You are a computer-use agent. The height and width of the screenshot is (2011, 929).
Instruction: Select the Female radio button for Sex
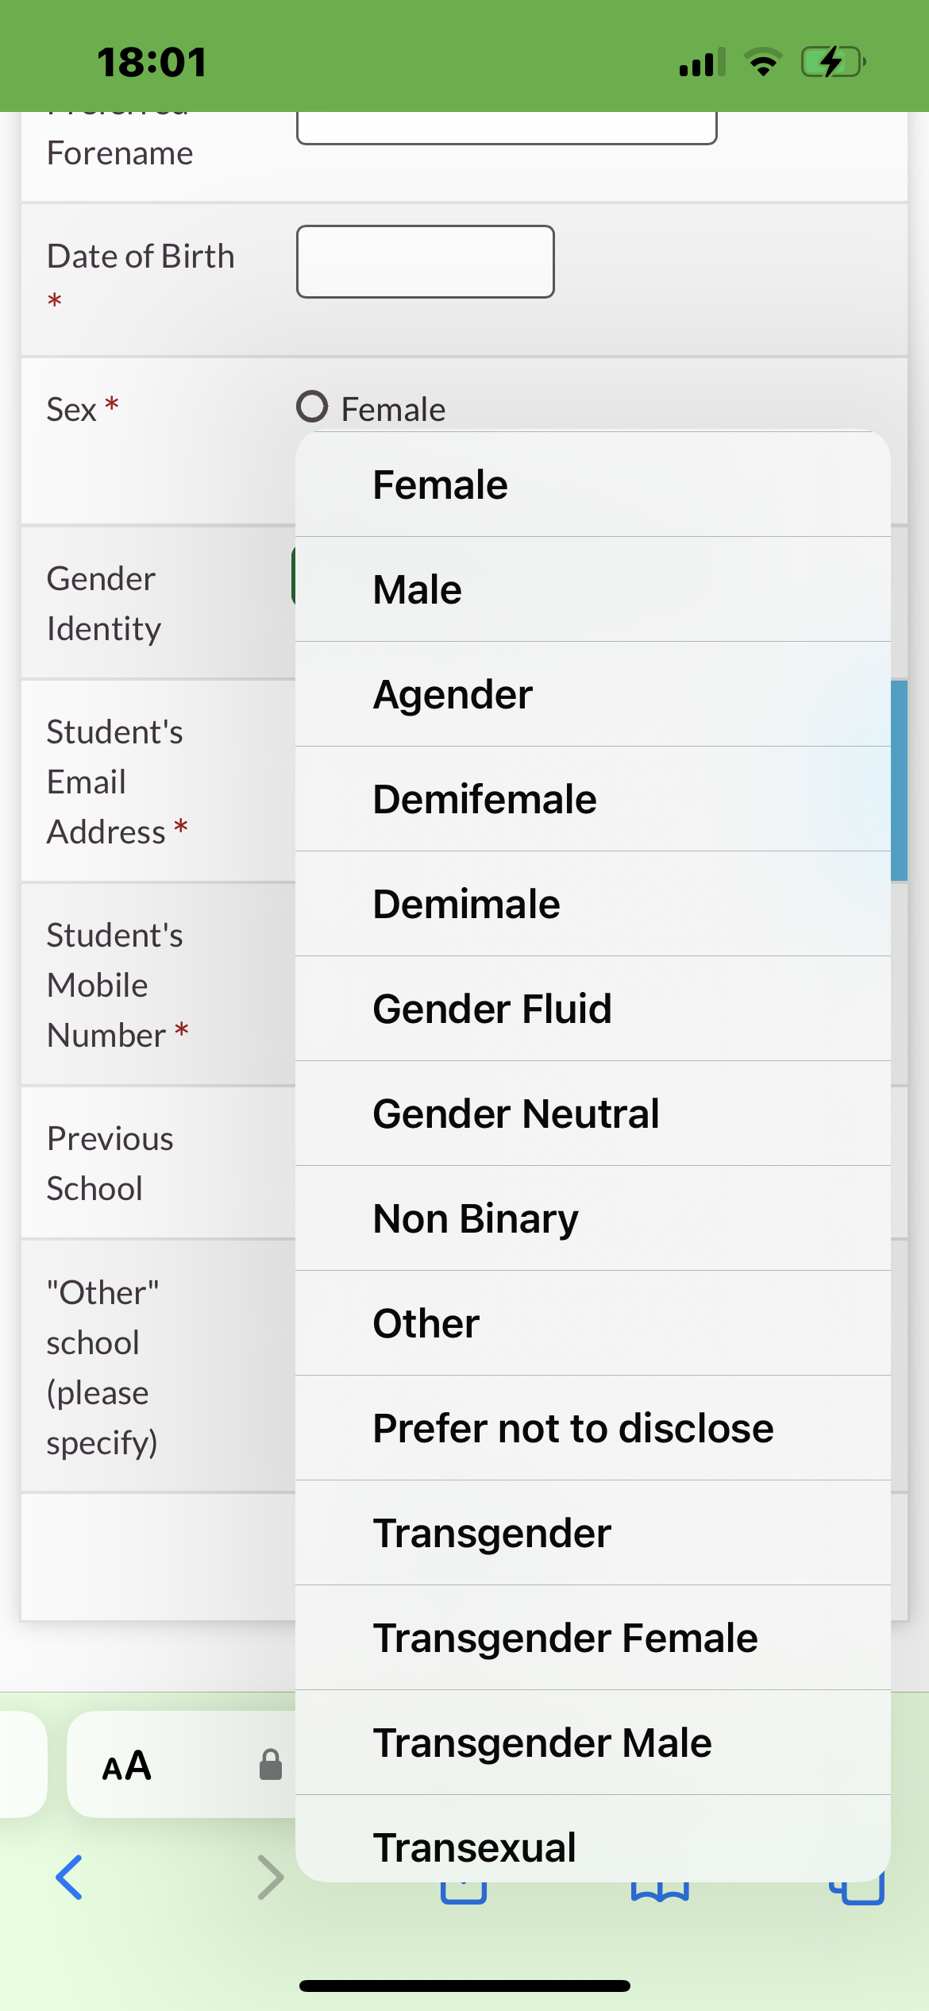click(x=312, y=407)
